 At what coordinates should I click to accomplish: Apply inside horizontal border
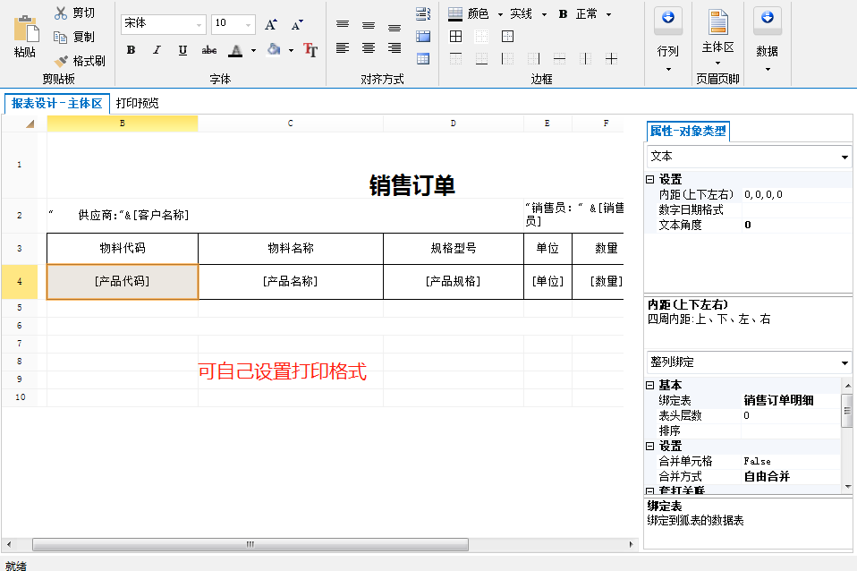pyautogui.click(x=560, y=59)
